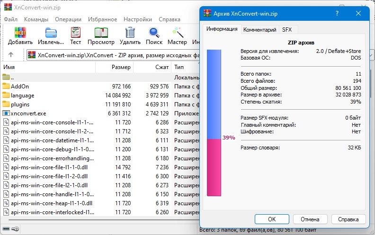Select file api-ms-win-core-console-l1-2-...
This screenshot has height=235, width=375.
(x=52, y=131)
